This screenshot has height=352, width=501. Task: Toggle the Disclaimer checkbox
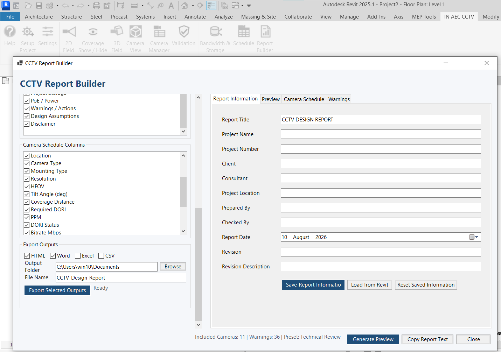pos(27,124)
